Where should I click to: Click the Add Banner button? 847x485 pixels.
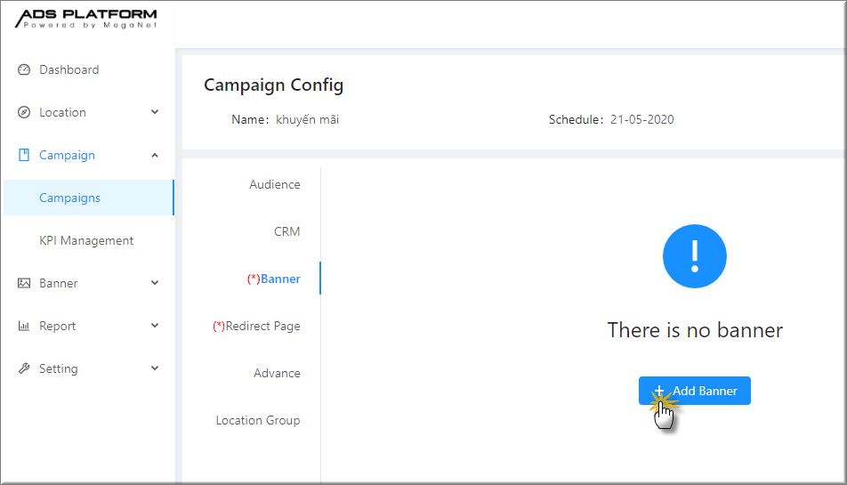(x=695, y=391)
